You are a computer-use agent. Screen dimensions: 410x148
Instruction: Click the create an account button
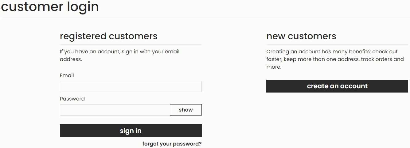pyautogui.click(x=337, y=86)
